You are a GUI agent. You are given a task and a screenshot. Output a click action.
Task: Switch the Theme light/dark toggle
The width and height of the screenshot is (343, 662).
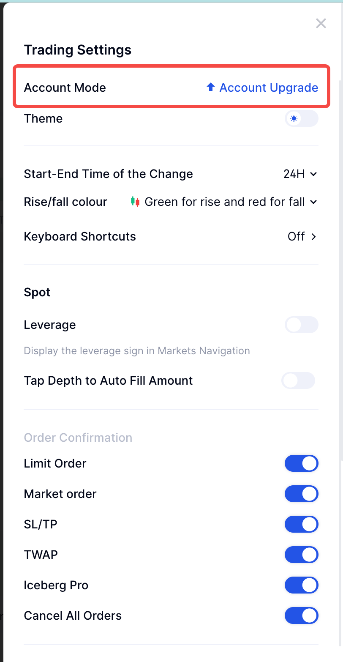(x=301, y=118)
